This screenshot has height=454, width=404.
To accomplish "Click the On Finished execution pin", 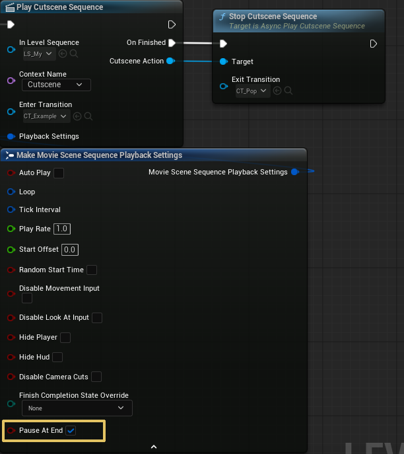I will [172, 43].
